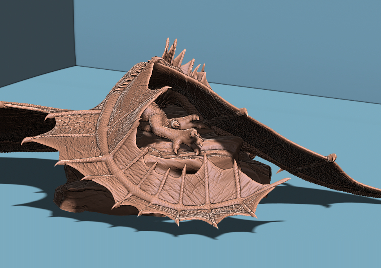Screen dimensions: 381x268
Task: Click the dragon's shadow on the left floor
Action: tap(24, 172)
